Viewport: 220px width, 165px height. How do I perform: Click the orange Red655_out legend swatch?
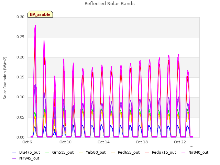(x=113, y=153)
